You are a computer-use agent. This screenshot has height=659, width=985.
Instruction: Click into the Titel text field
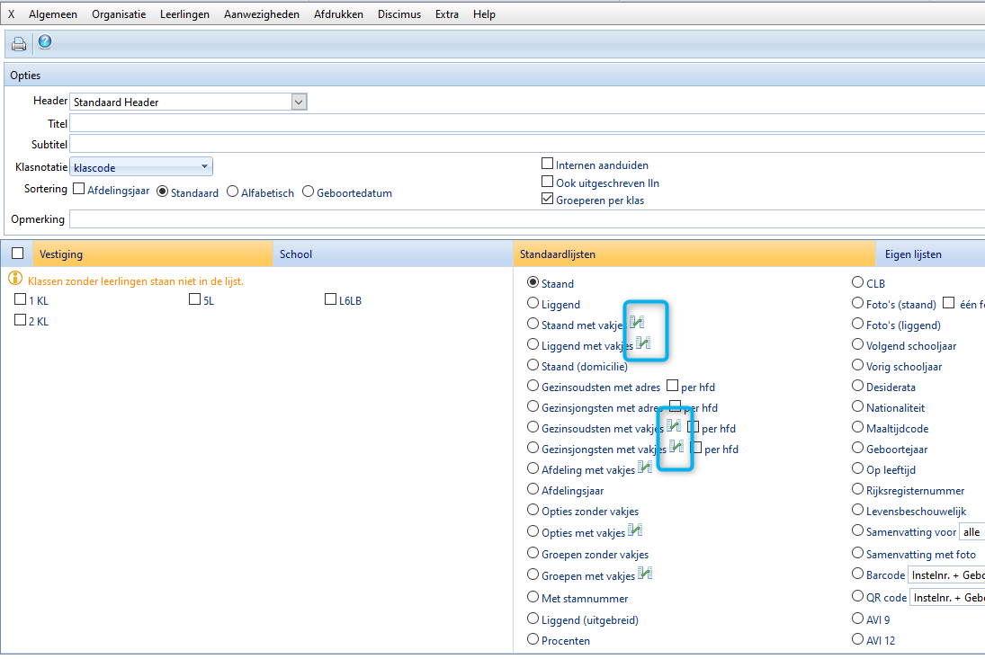point(522,123)
